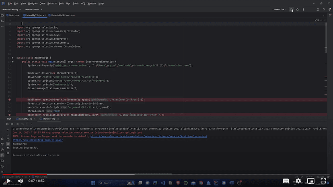Open the Current File run configuration dropdown

(279, 10)
